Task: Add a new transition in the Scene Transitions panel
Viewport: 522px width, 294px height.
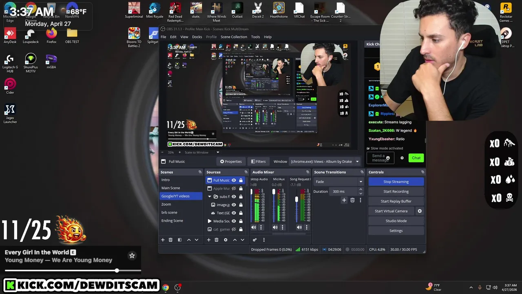Action: (x=344, y=200)
